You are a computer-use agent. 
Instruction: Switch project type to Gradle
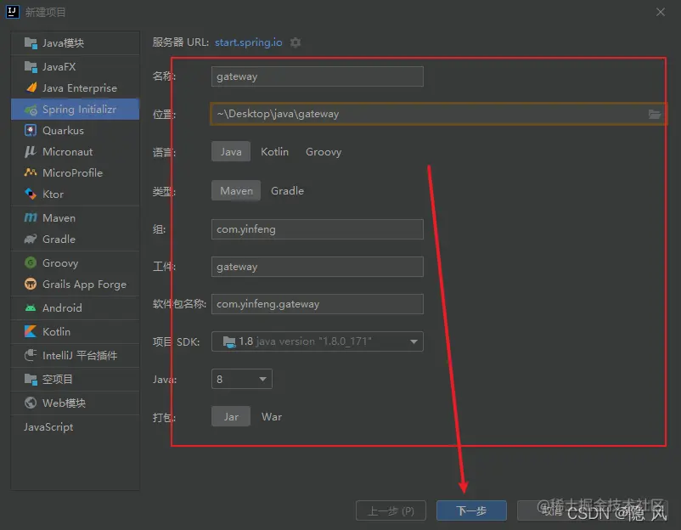click(287, 190)
